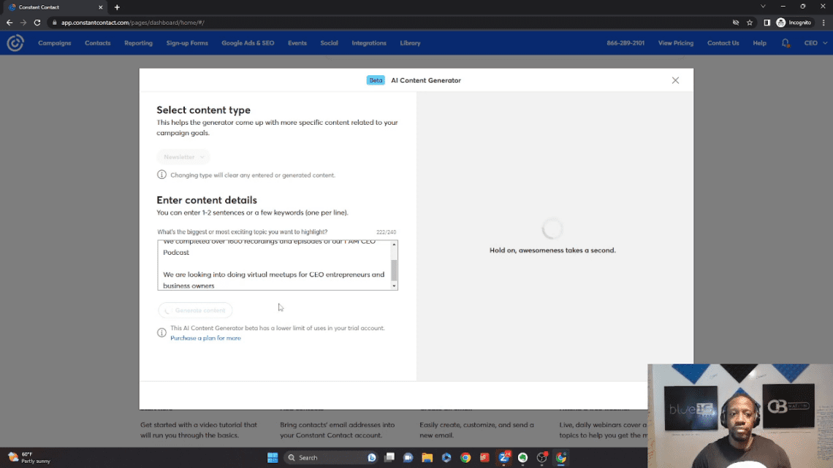Close the AI Content Generator dialog
The image size is (833, 468).
pos(675,80)
